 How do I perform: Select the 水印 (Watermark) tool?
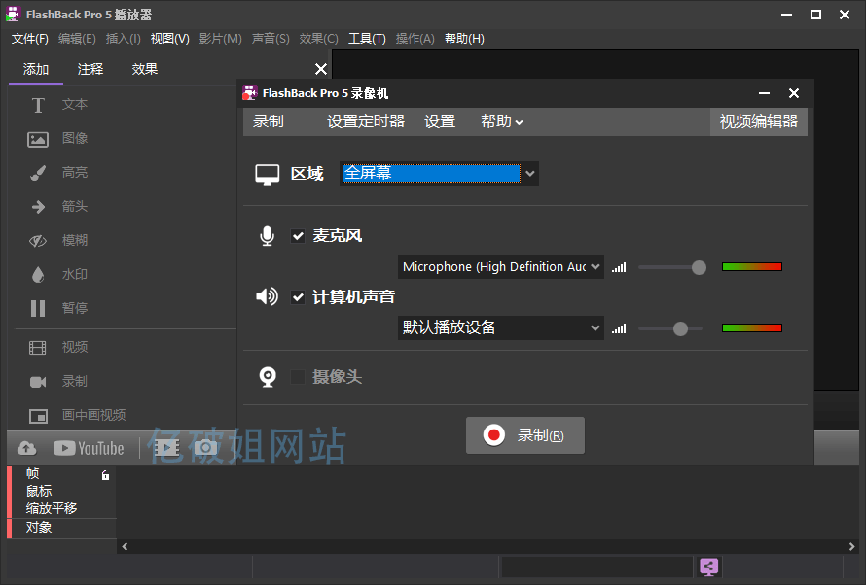pos(75,274)
